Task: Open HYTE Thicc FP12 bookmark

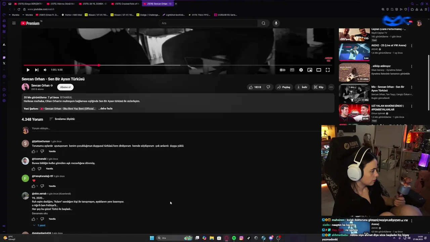Action: pos(199,15)
